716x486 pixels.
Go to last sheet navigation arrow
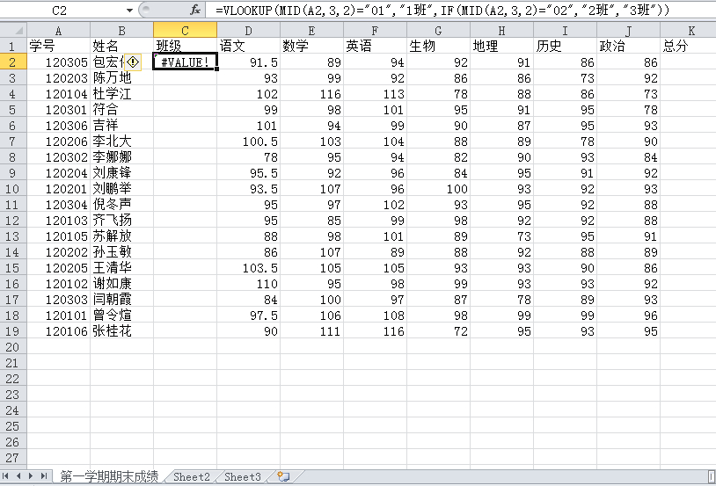(x=43, y=476)
